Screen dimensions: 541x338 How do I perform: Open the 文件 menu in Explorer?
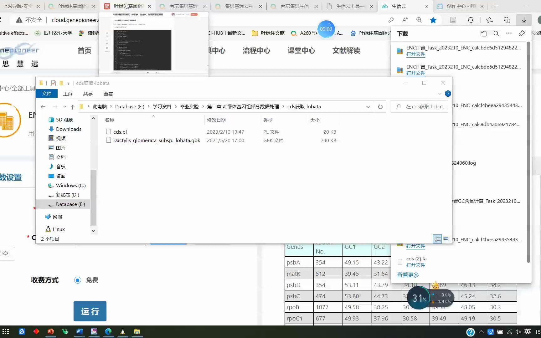point(47,94)
